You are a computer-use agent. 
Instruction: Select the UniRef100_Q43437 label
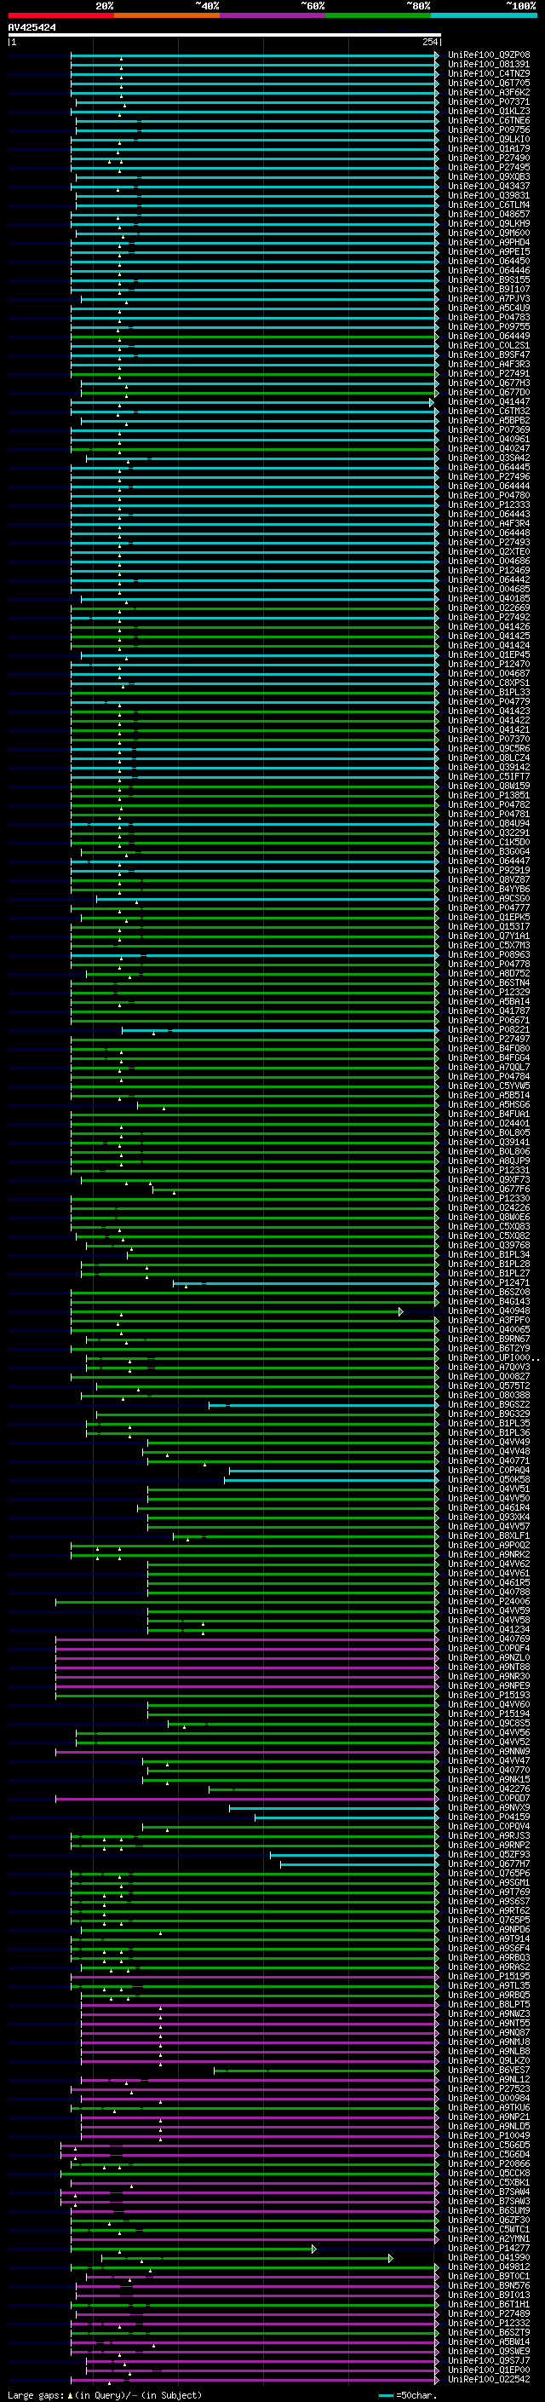point(489,187)
